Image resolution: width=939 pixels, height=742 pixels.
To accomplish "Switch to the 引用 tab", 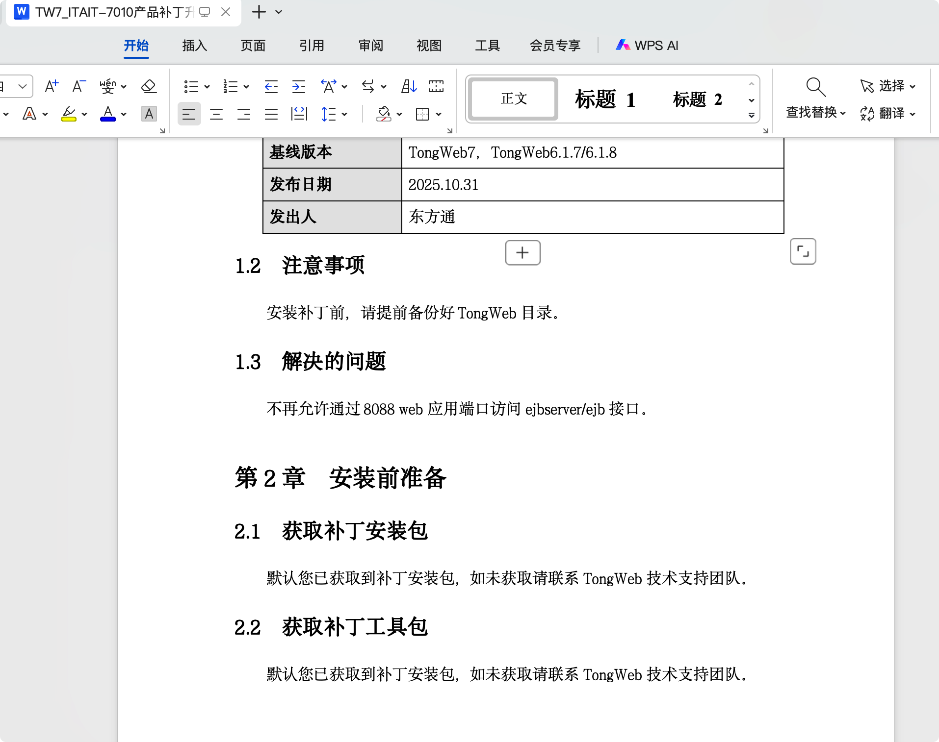I will point(312,46).
